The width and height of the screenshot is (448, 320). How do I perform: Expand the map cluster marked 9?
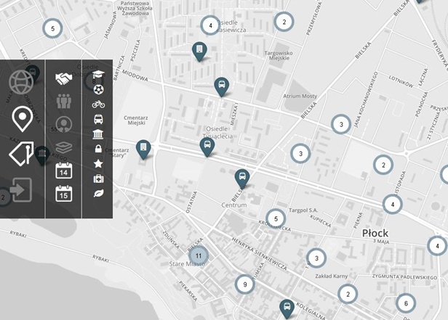245,284
